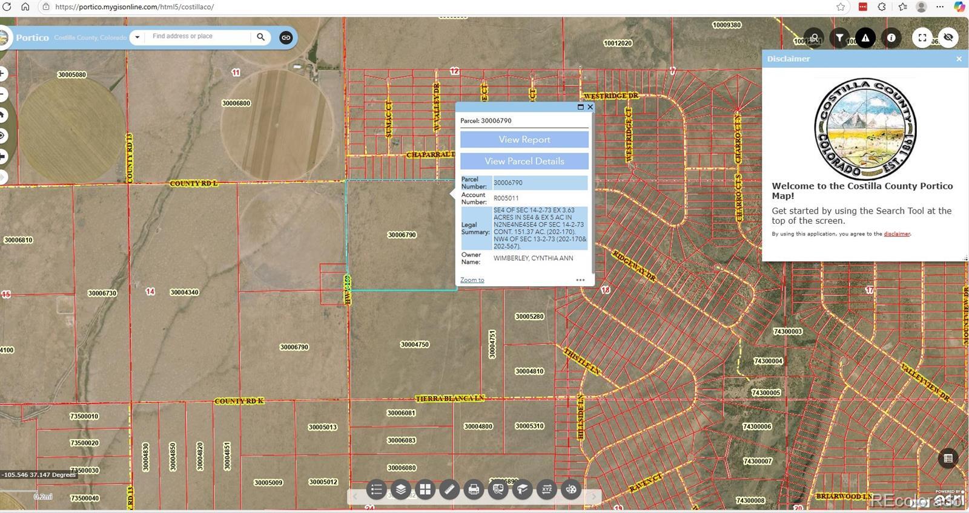Image resolution: width=969 pixels, height=513 pixels.
Task: Click the filter funnel icon
Action: pyautogui.click(x=839, y=38)
